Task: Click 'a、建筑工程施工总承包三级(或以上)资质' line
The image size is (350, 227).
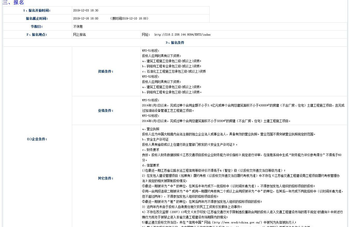Action: (172, 87)
